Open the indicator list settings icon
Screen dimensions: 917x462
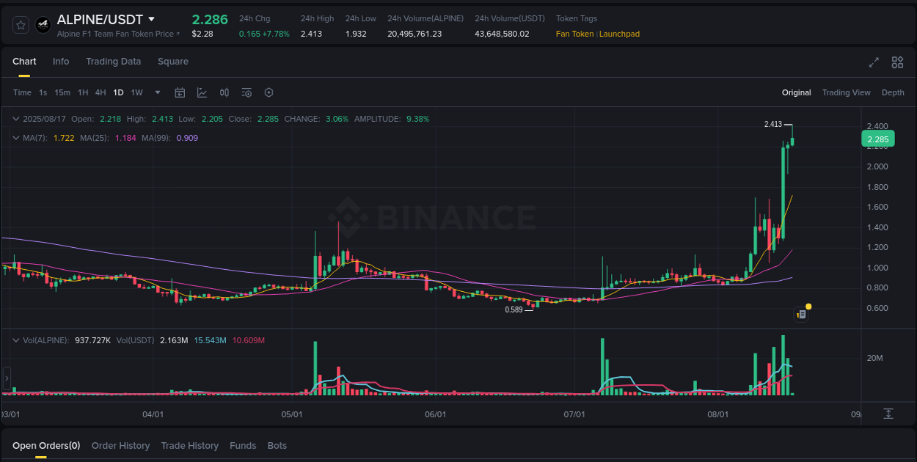[x=246, y=92]
